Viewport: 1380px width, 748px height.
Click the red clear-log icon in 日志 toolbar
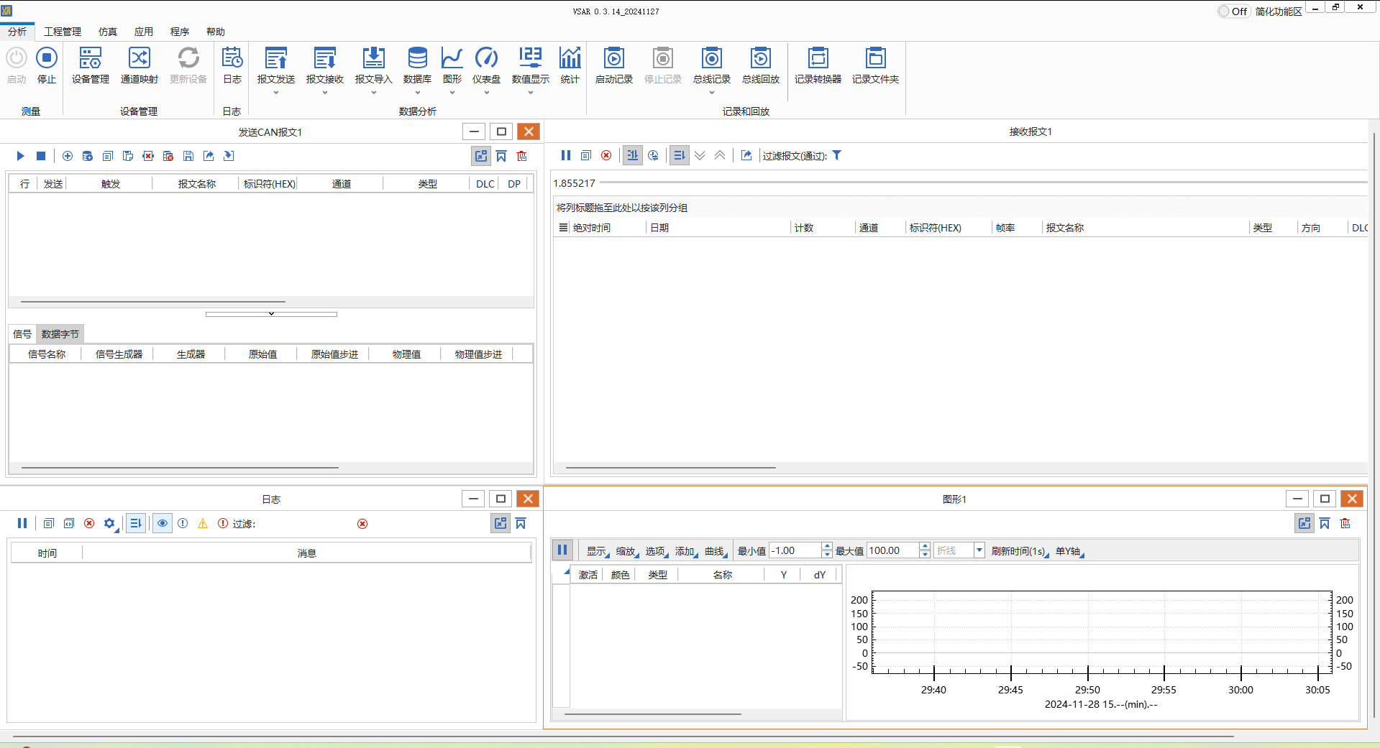click(89, 523)
